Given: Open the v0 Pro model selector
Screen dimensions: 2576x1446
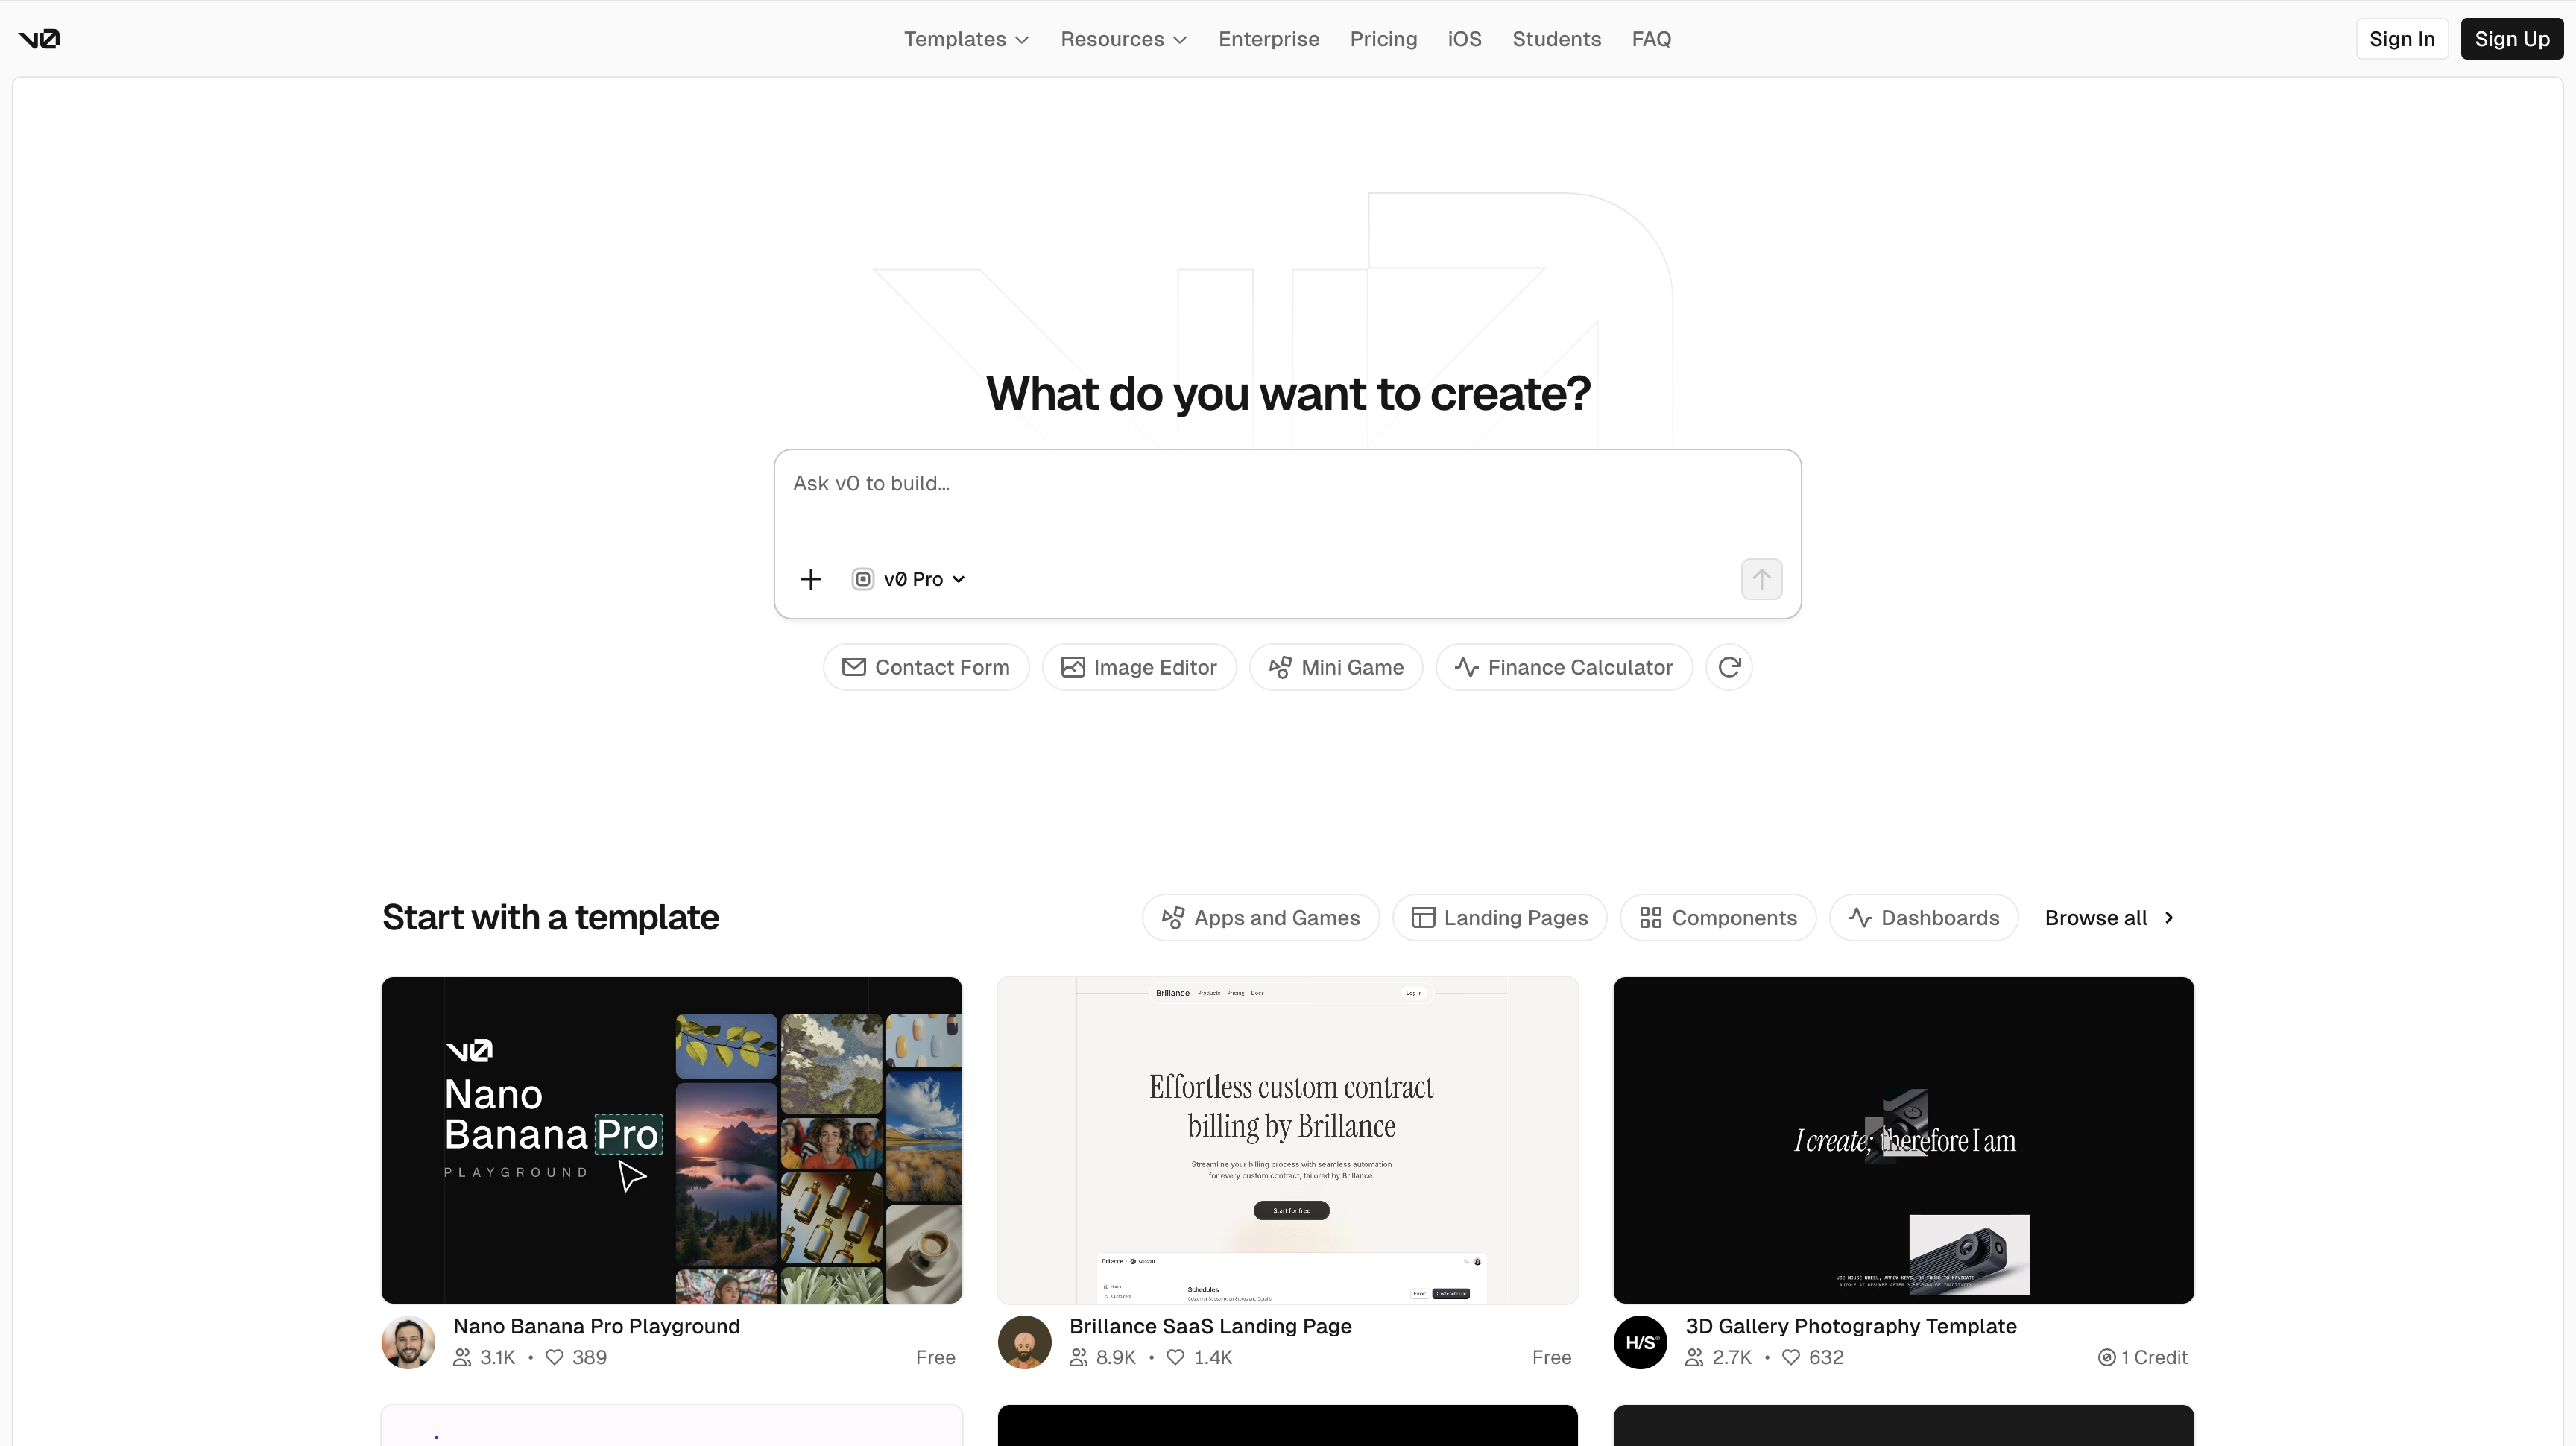Looking at the screenshot, I should pos(908,579).
